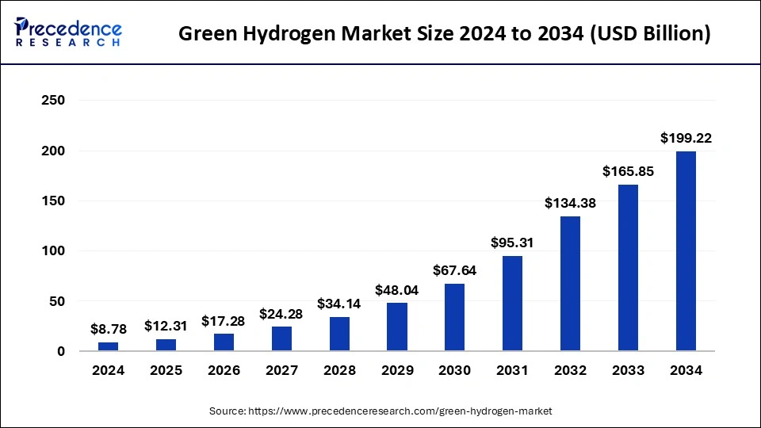This screenshot has width=761, height=428.
Task: Click the $67.64 value label
Action: click(x=454, y=270)
